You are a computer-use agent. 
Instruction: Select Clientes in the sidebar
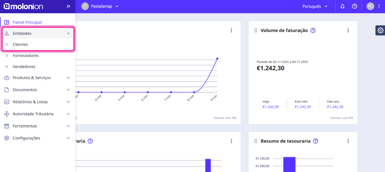20,44
